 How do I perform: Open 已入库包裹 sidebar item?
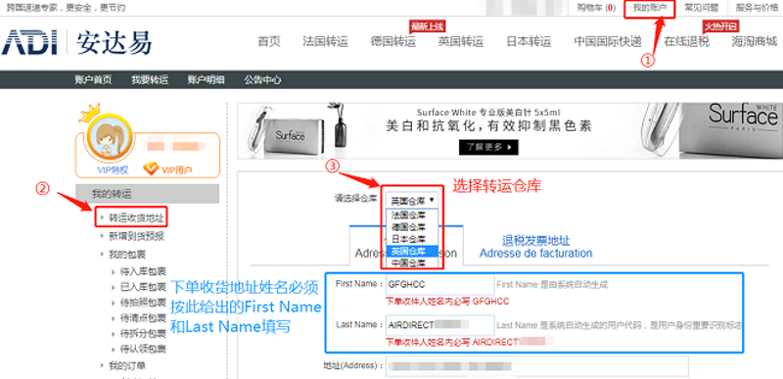point(143,287)
